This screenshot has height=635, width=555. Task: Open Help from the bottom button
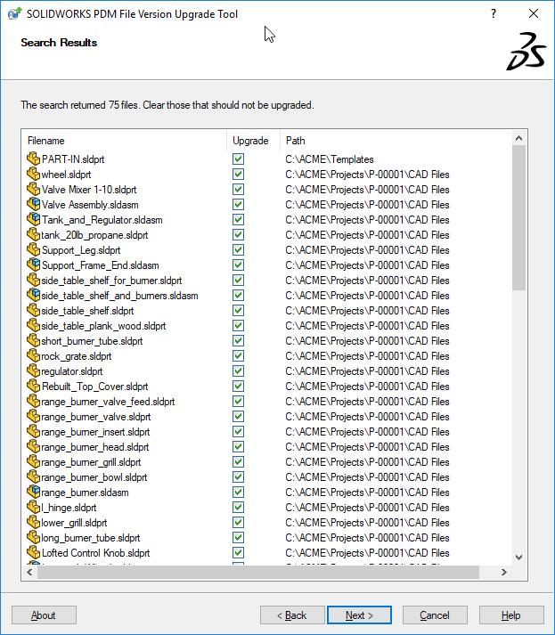click(x=511, y=615)
